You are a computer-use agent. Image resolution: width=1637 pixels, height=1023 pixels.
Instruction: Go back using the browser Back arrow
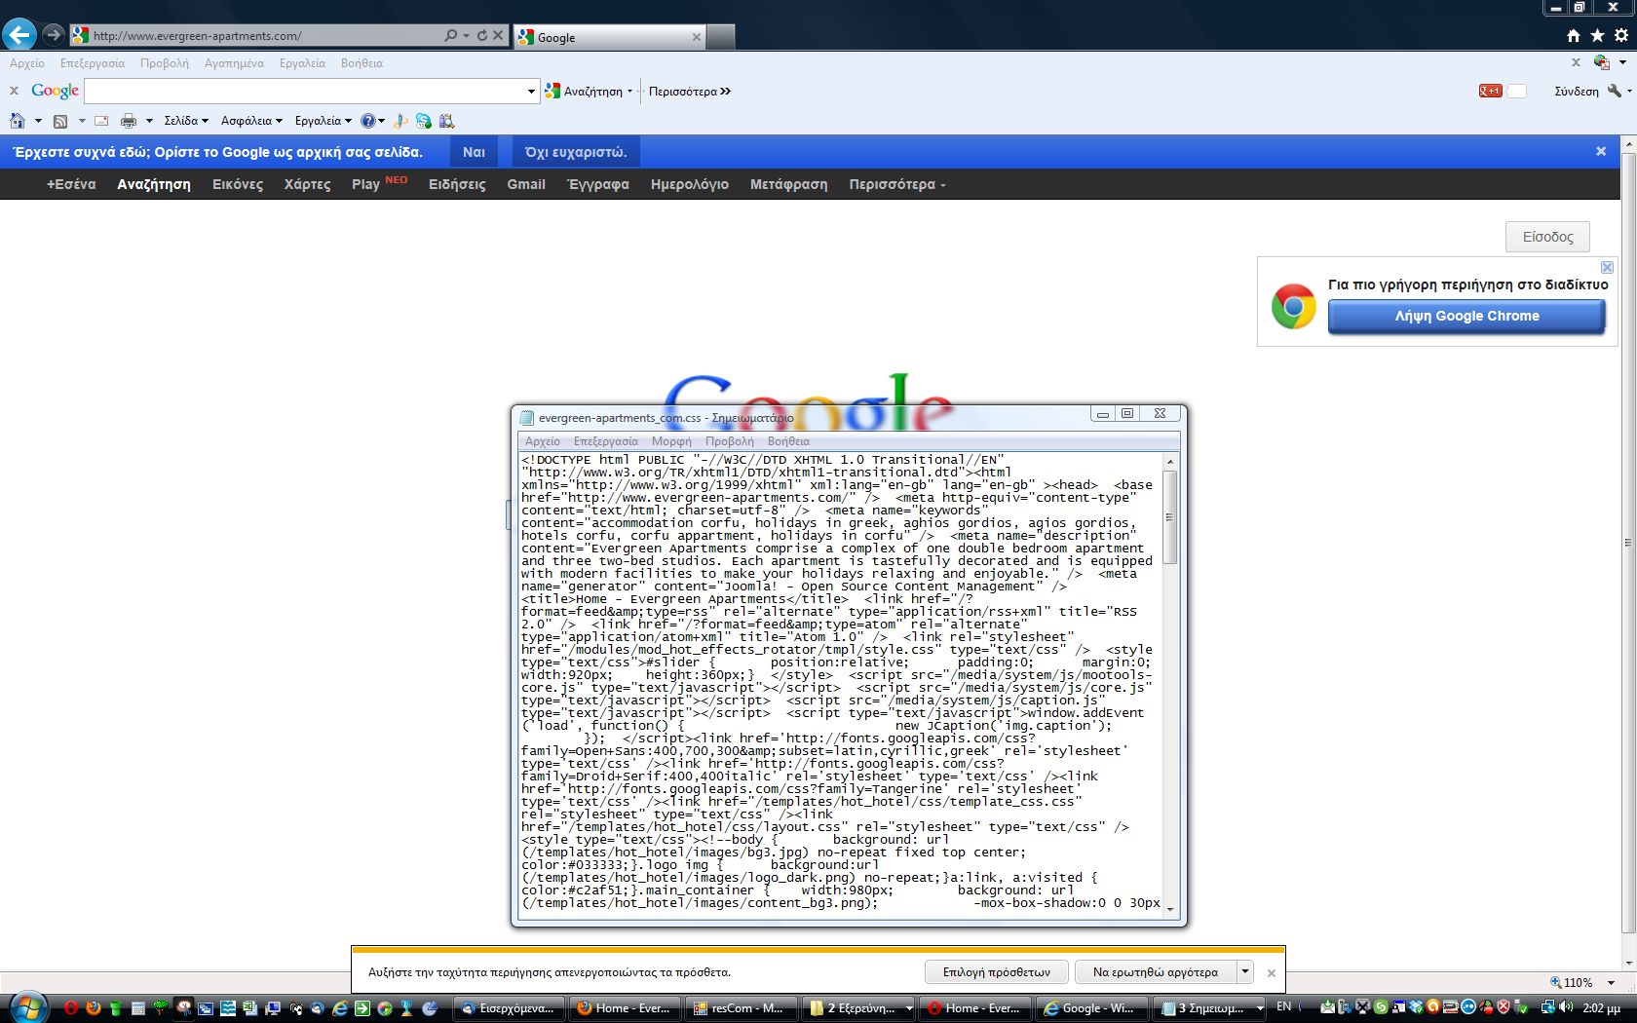click(19, 35)
